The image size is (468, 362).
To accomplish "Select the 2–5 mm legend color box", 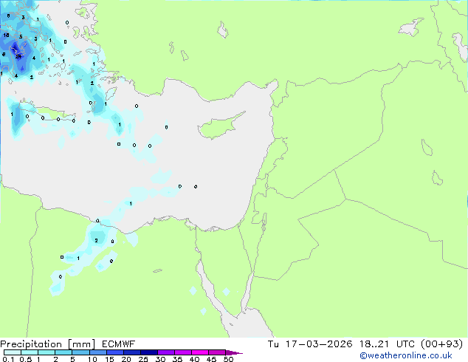I will 63,352.
